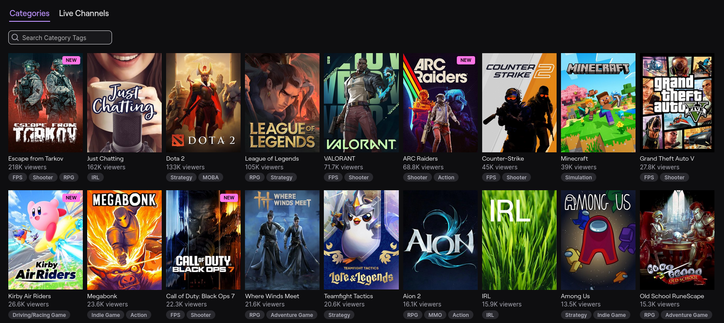Screen dimensions: 724x323
Task: Click the RPG tag under Escape from Tarkov
Action: click(x=69, y=177)
